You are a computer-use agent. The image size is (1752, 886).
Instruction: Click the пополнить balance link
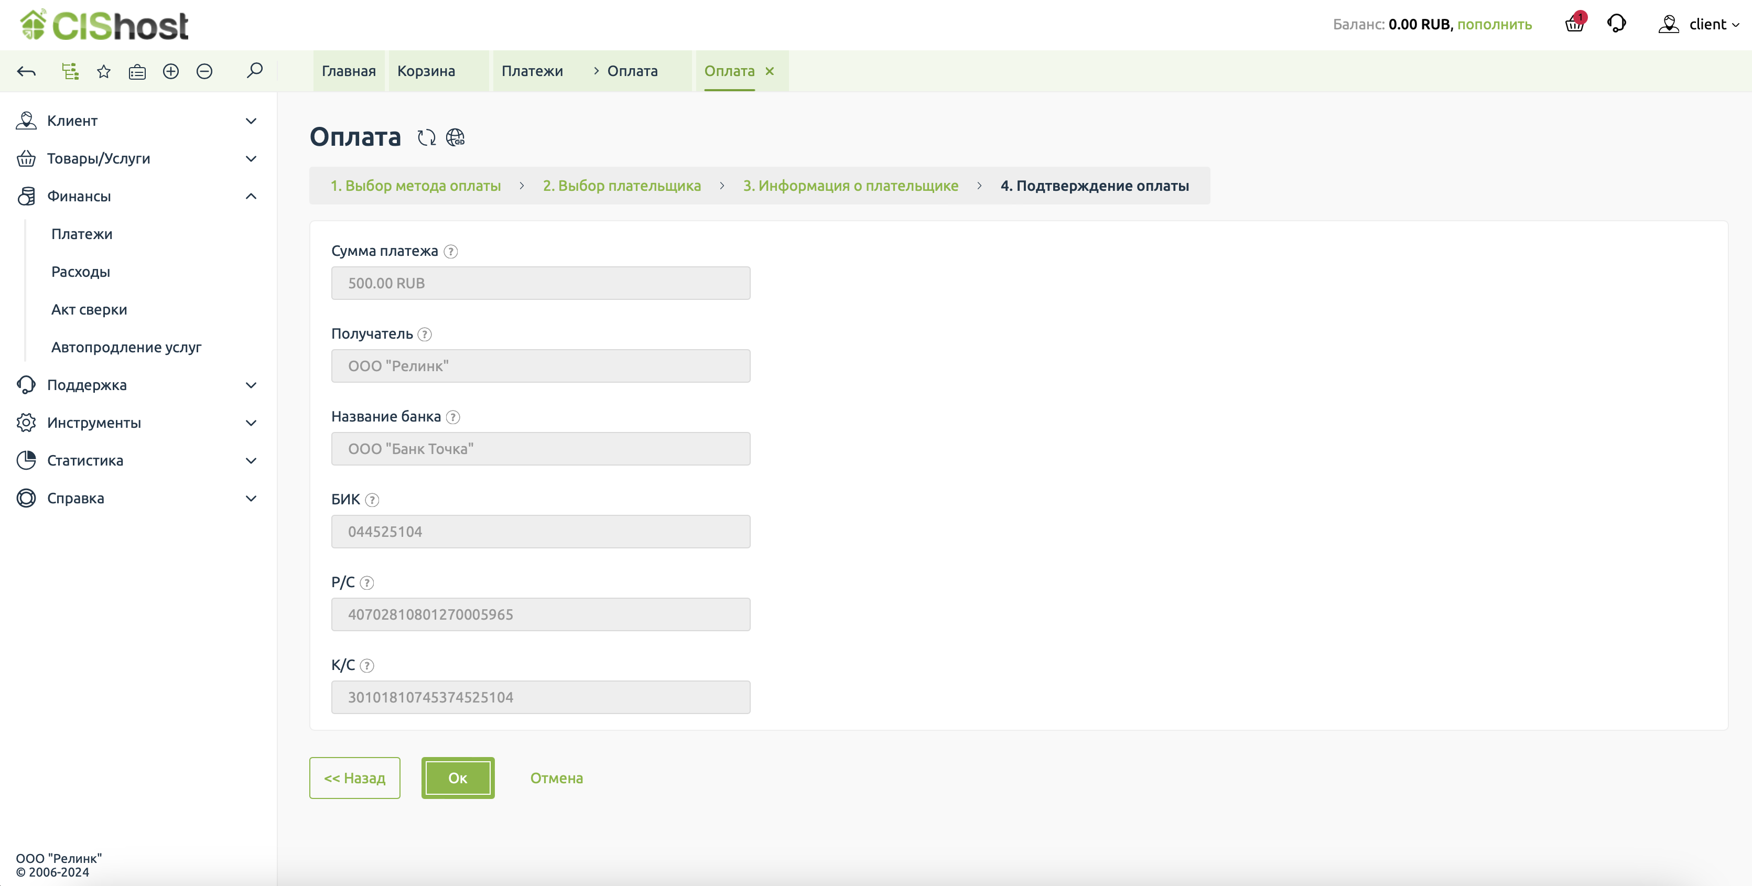click(1494, 25)
